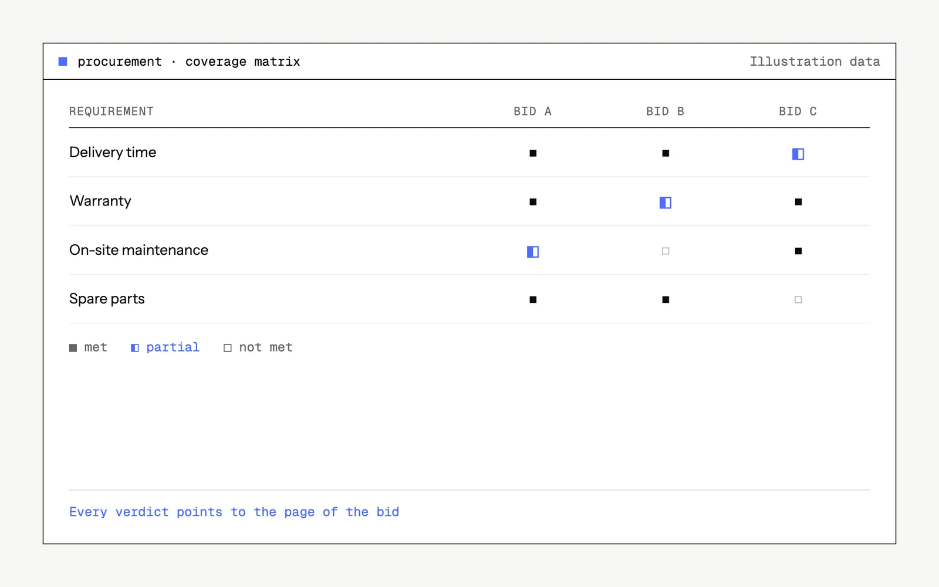Click the BID A column header
This screenshot has width=939, height=587.
click(533, 112)
